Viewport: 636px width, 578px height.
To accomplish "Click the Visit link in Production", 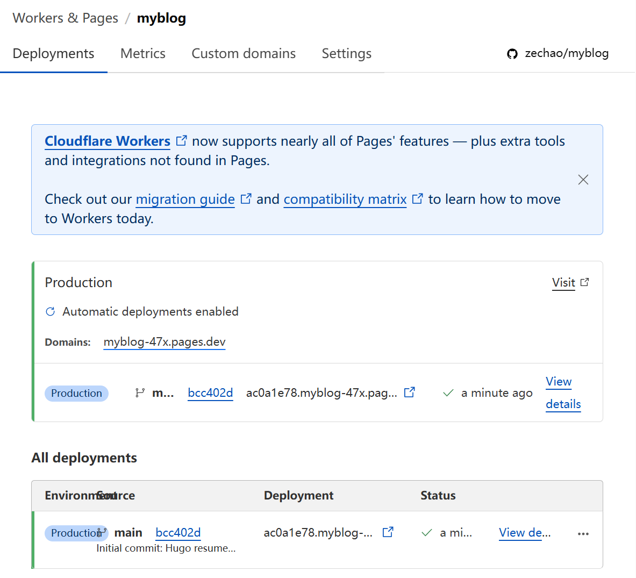I will 563,282.
